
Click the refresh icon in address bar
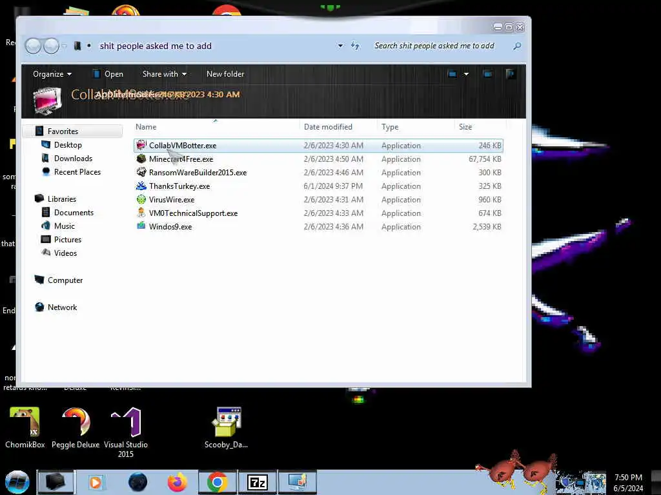pos(356,46)
